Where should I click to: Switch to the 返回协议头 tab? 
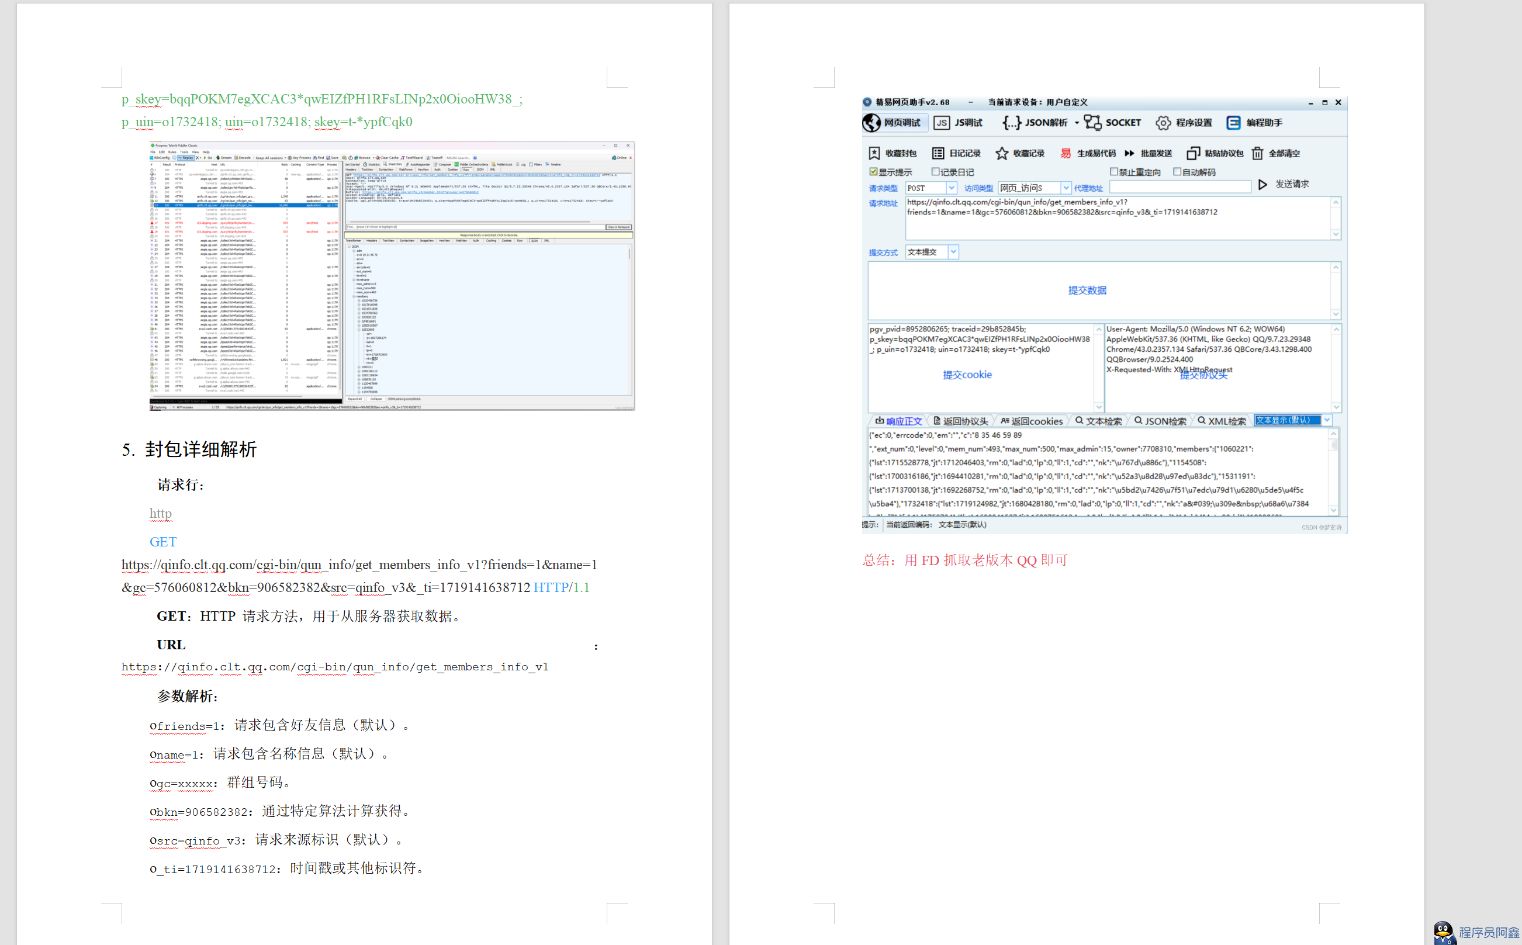click(961, 421)
